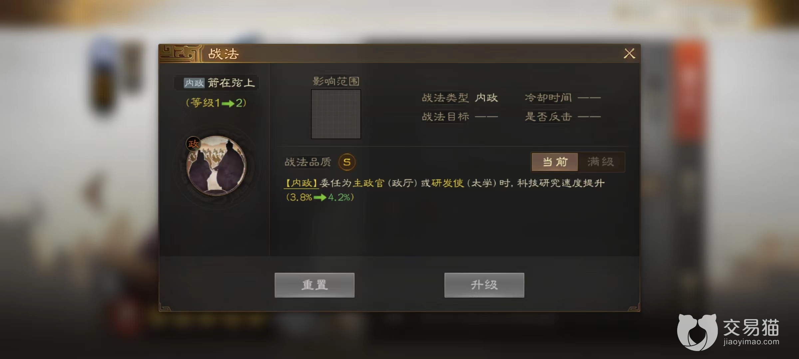Click the jiaoyimao.com watermark text
The height and width of the screenshot is (359, 799).
click(751, 342)
